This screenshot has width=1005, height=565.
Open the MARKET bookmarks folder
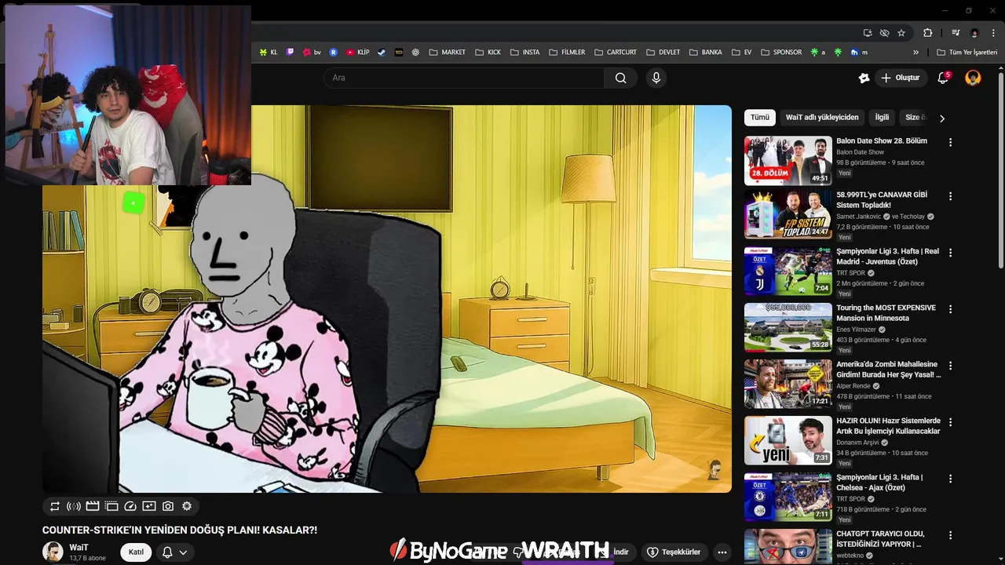click(x=447, y=53)
